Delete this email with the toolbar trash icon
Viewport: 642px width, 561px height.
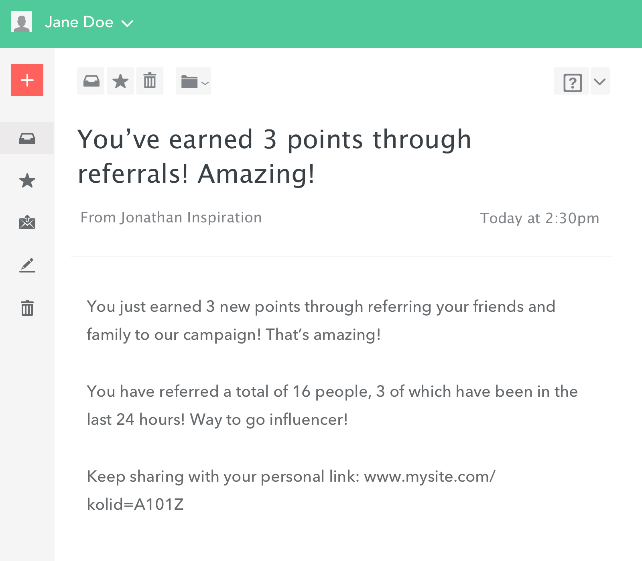[x=150, y=81]
